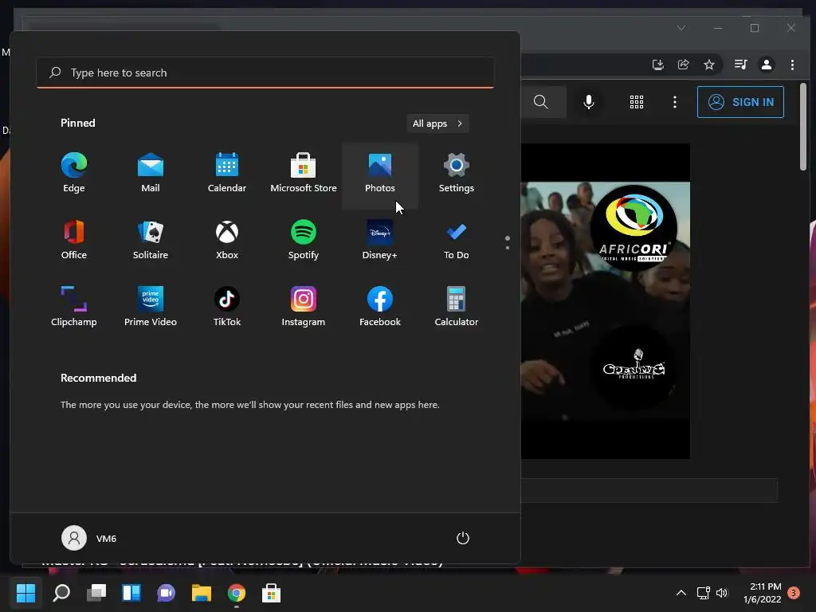Go to next page of pinned apps

coord(508,248)
